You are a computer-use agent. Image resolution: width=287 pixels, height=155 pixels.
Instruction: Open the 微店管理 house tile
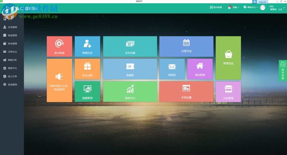coord(200,69)
